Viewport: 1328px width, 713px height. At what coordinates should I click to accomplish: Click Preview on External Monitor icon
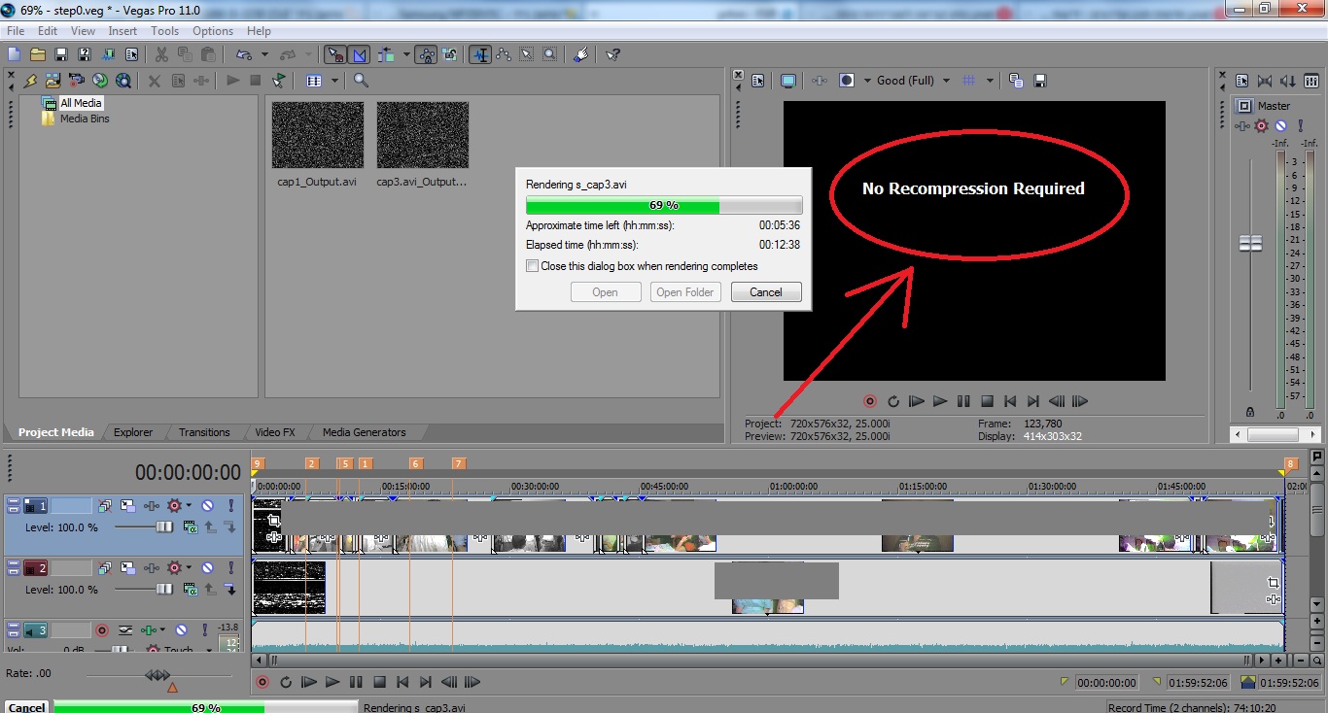[x=788, y=81]
